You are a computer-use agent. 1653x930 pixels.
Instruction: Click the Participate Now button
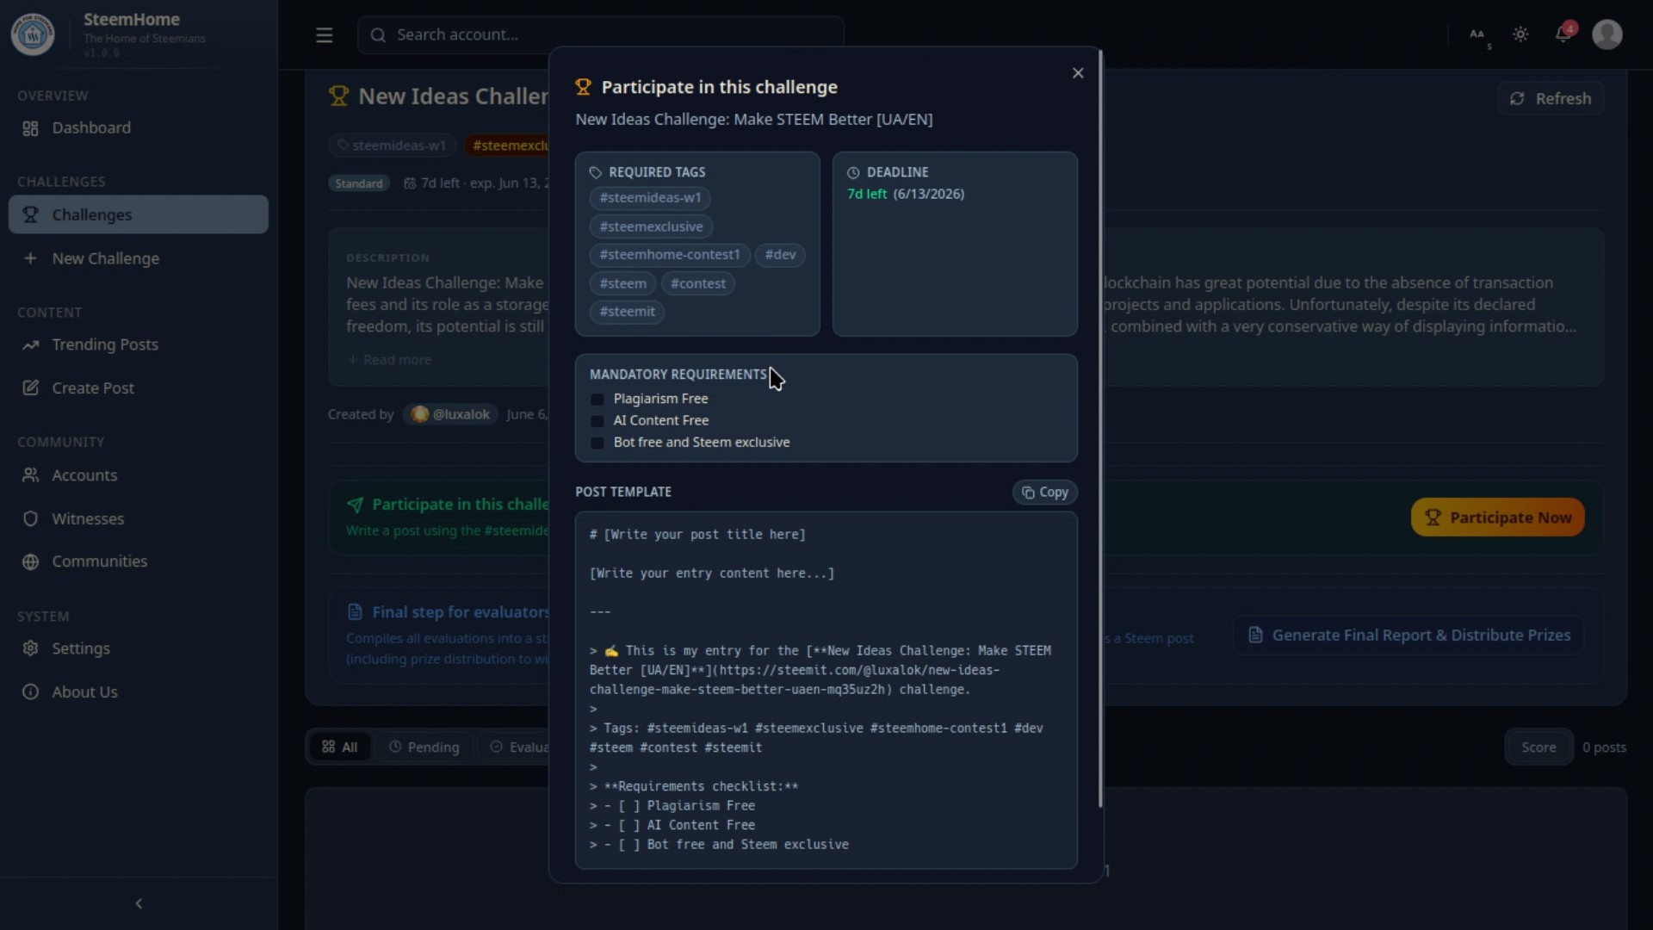(x=1498, y=518)
